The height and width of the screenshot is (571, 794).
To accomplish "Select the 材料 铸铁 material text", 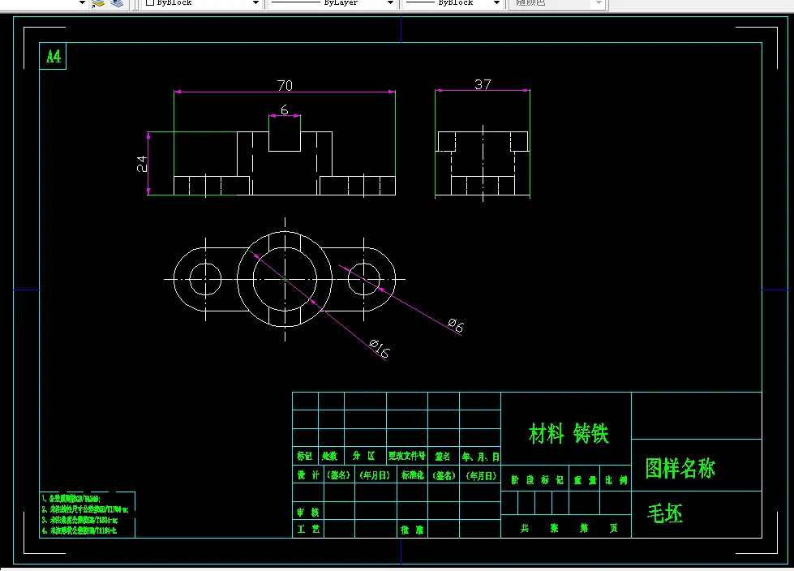I will 569,434.
